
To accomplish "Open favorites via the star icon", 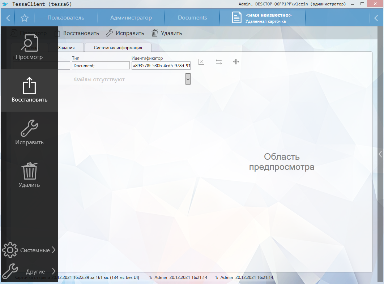I will 24,18.
